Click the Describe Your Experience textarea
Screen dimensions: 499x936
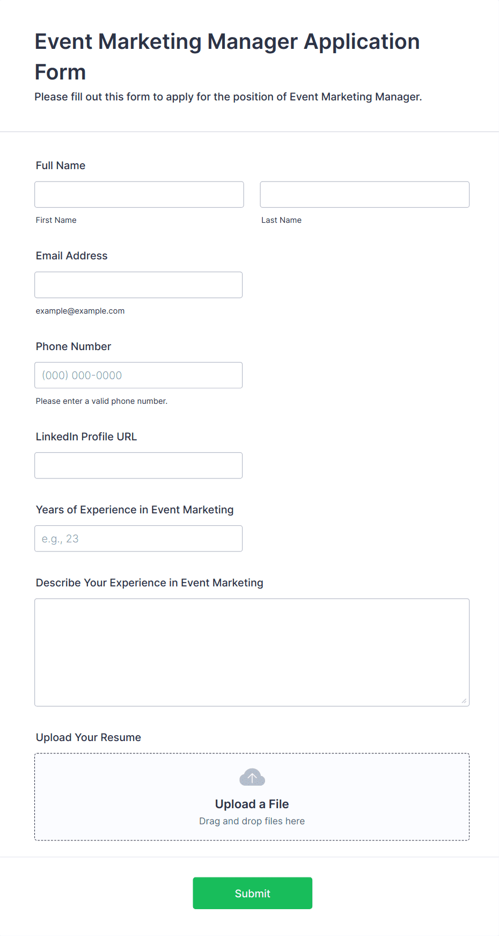pos(252,652)
